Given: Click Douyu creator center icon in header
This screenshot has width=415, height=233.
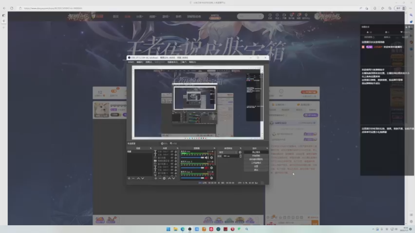Looking at the screenshot, I should pyautogui.click(x=306, y=16).
